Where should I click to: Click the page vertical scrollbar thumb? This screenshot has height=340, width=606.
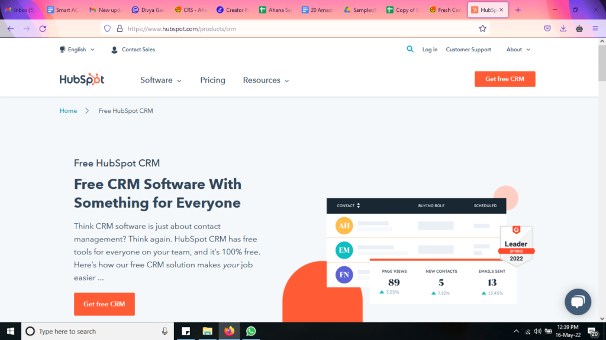[602, 63]
